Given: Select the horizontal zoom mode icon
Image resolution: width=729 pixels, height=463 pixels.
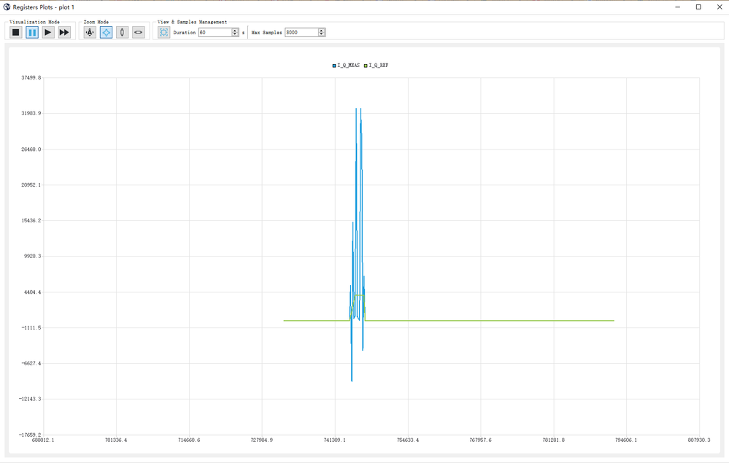Looking at the screenshot, I should click(139, 32).
